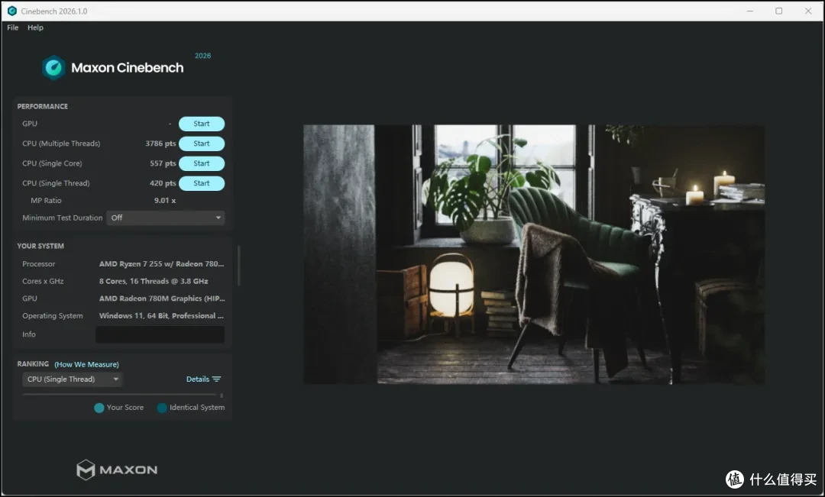Start the GPU benchmark
825x497 pixels.
[x=202, y=124]
